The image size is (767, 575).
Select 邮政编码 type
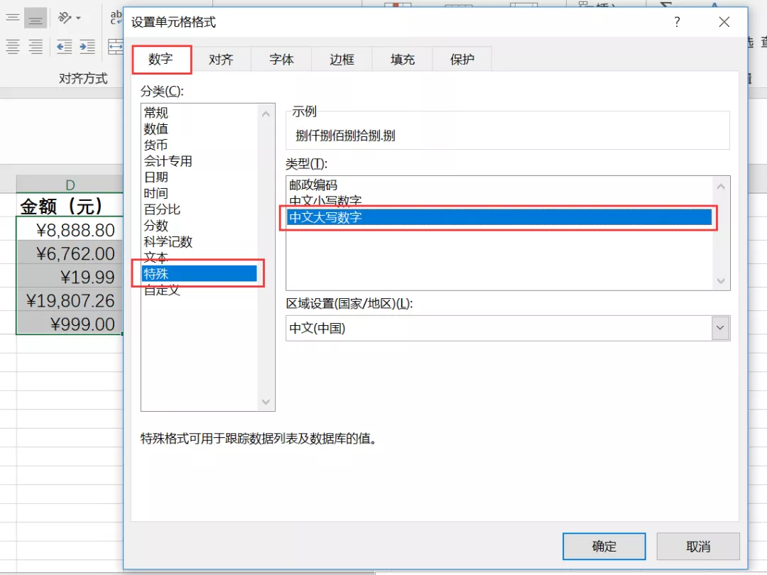click(499, 185)
